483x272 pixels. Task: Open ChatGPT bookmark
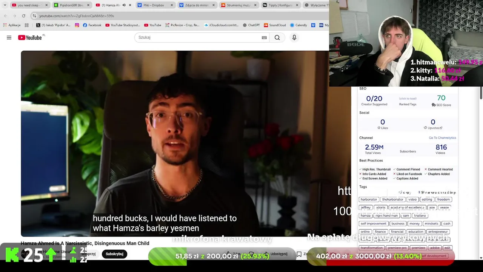pos(251,25)
